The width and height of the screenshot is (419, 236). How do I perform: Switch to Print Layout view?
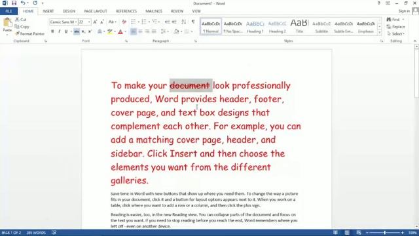pyautogui.click(x=347, y=233)
